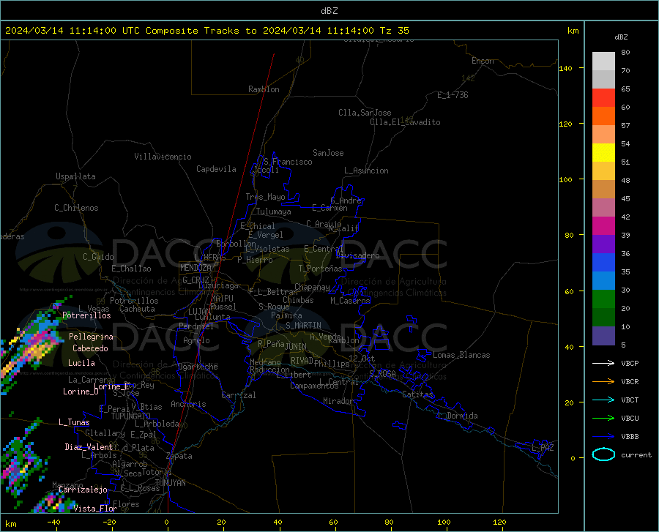The image size is (659, 532).
Task: Click the C_Chilenos map label
Action: (x=76, y=208)
